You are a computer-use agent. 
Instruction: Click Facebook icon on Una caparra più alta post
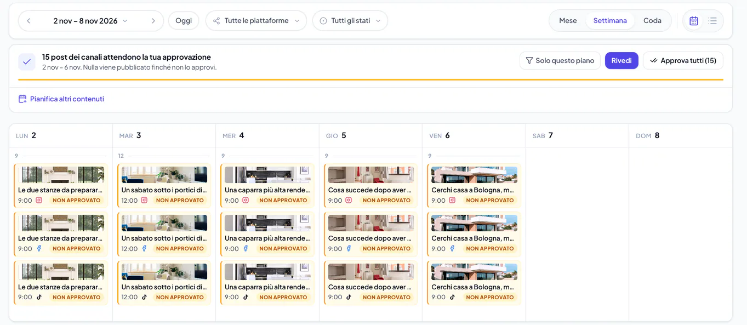click(x=246, y=249)
